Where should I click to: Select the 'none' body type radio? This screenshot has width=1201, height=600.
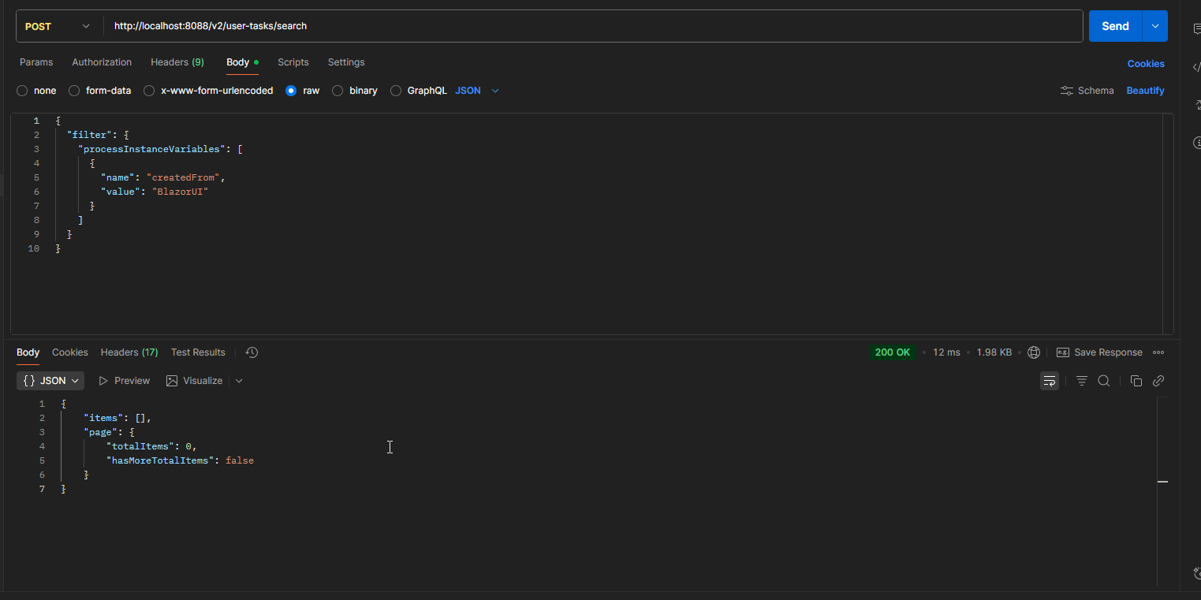coord(22,91)
